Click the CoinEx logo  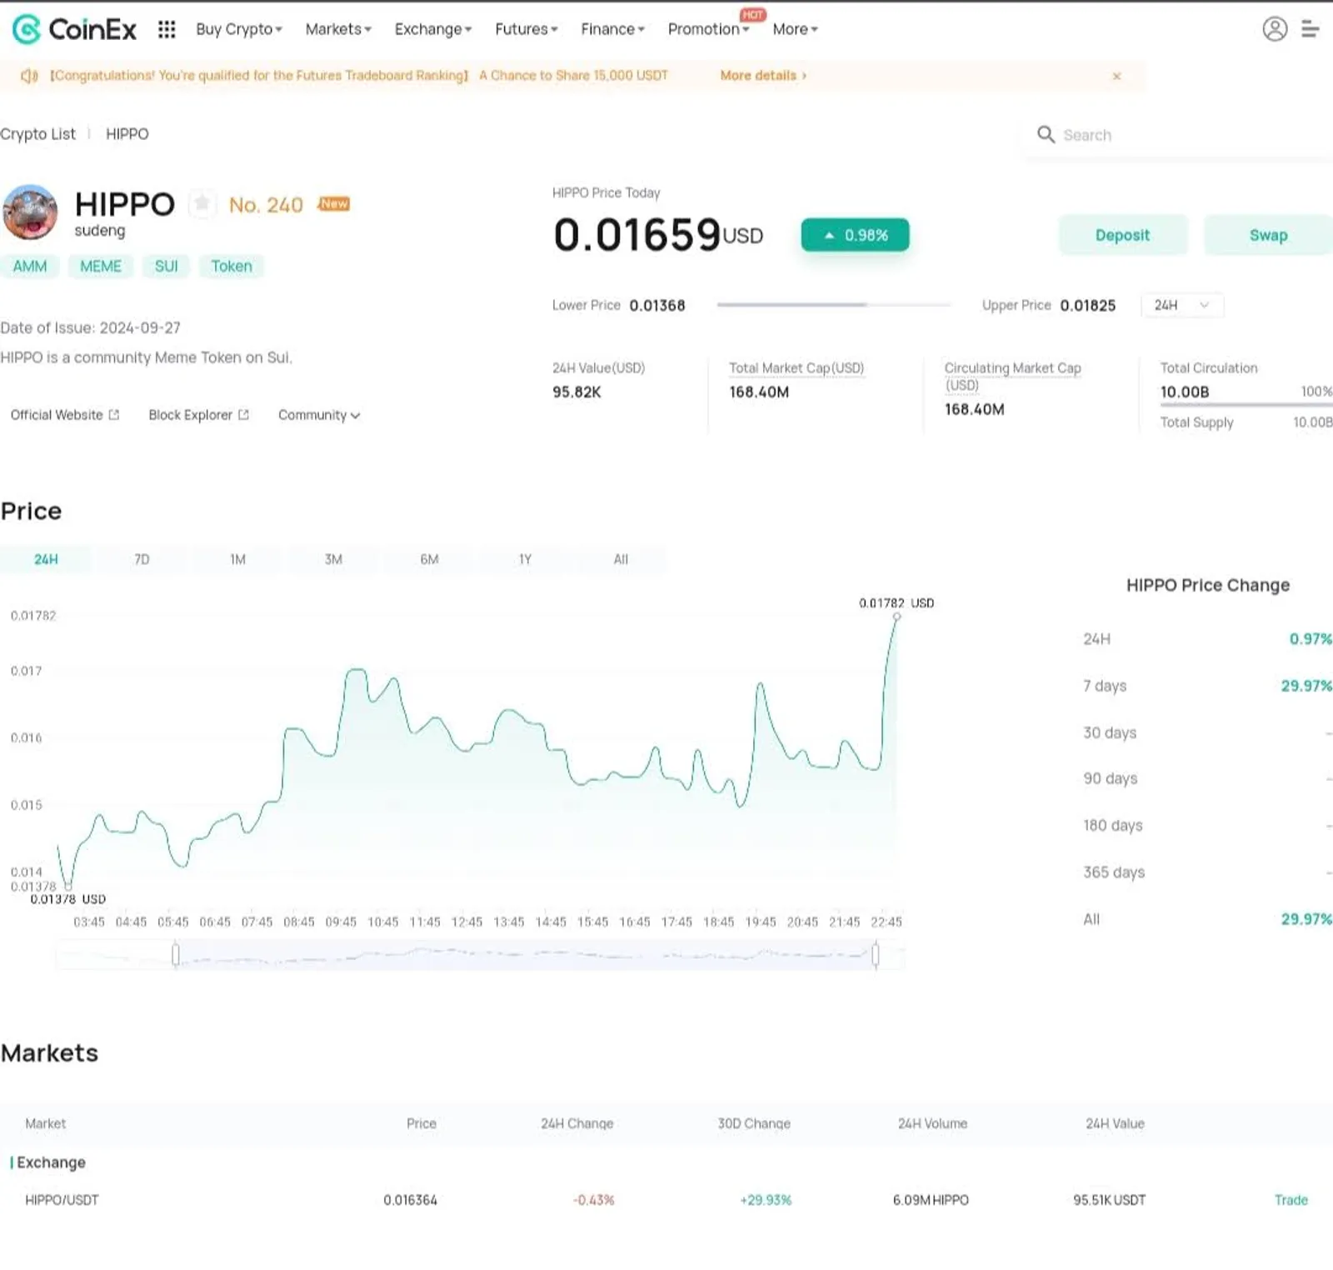pyautogui.click(x=74, y=29)
